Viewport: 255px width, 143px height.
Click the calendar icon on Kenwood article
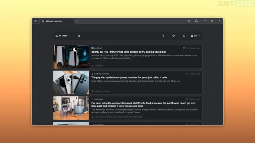pos(187,99)
